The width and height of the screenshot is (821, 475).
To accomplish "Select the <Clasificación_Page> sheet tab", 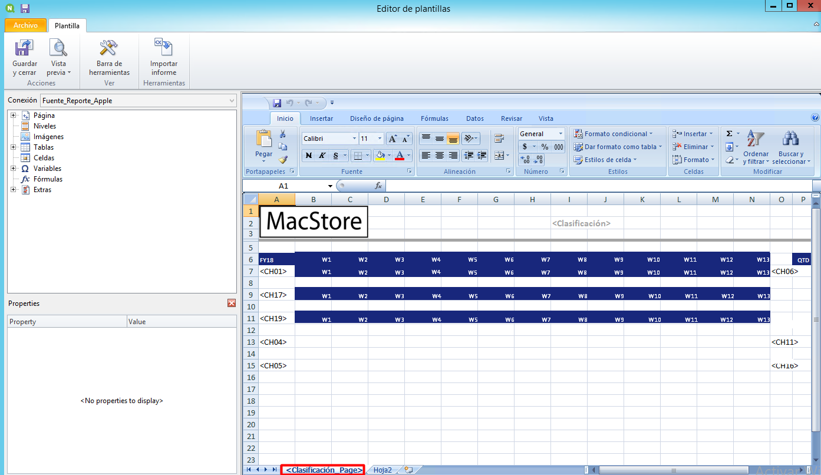I will click(x=324, y=470).
